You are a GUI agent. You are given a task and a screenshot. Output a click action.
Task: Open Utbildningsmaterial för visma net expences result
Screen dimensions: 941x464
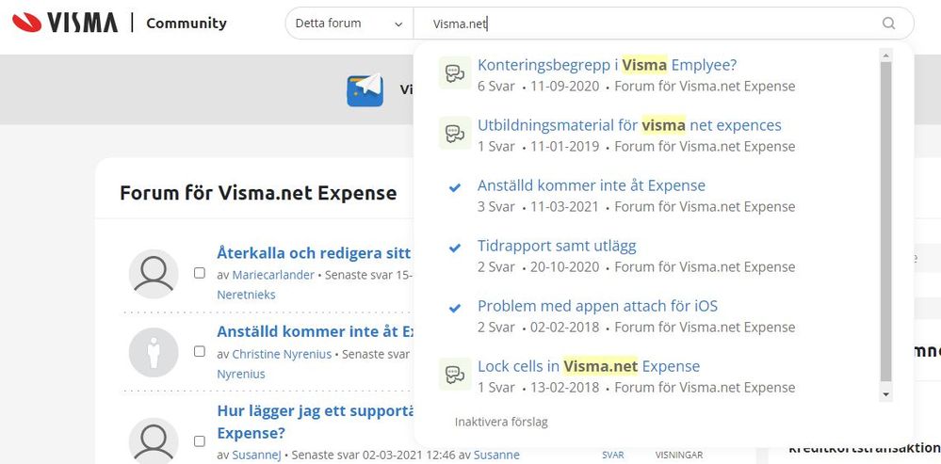click(x=629, y=124)
